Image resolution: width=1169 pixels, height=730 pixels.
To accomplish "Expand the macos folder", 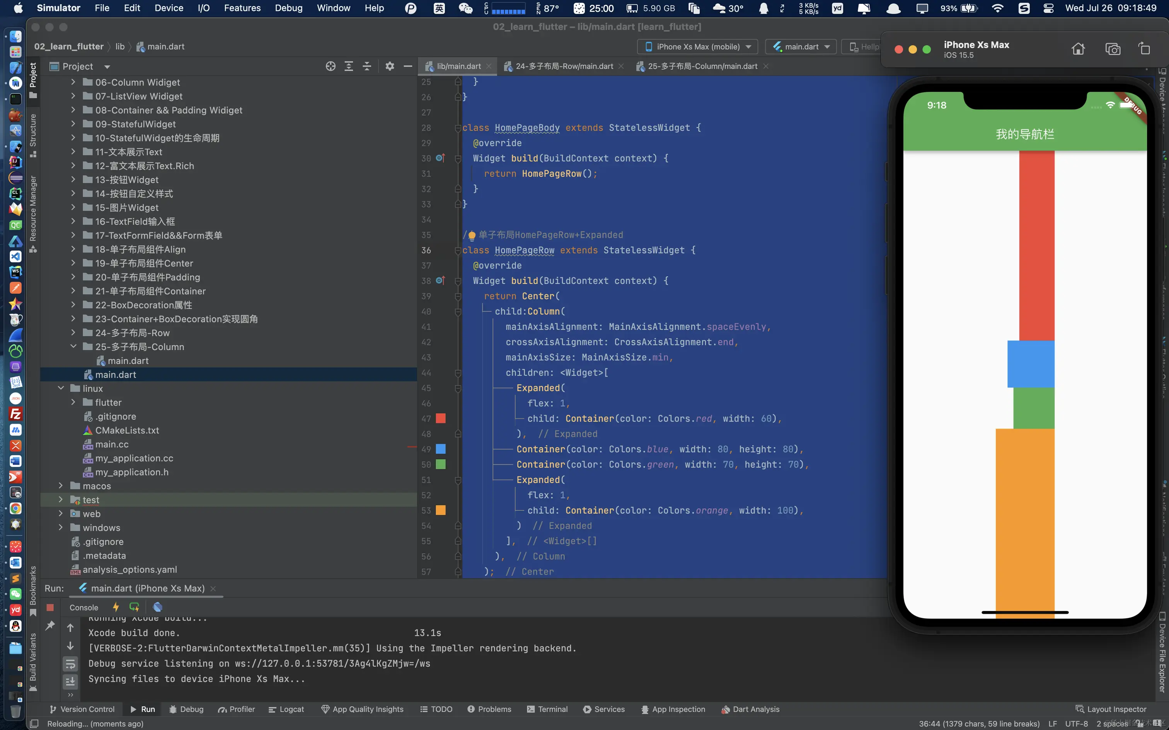I will pos(60,486).
